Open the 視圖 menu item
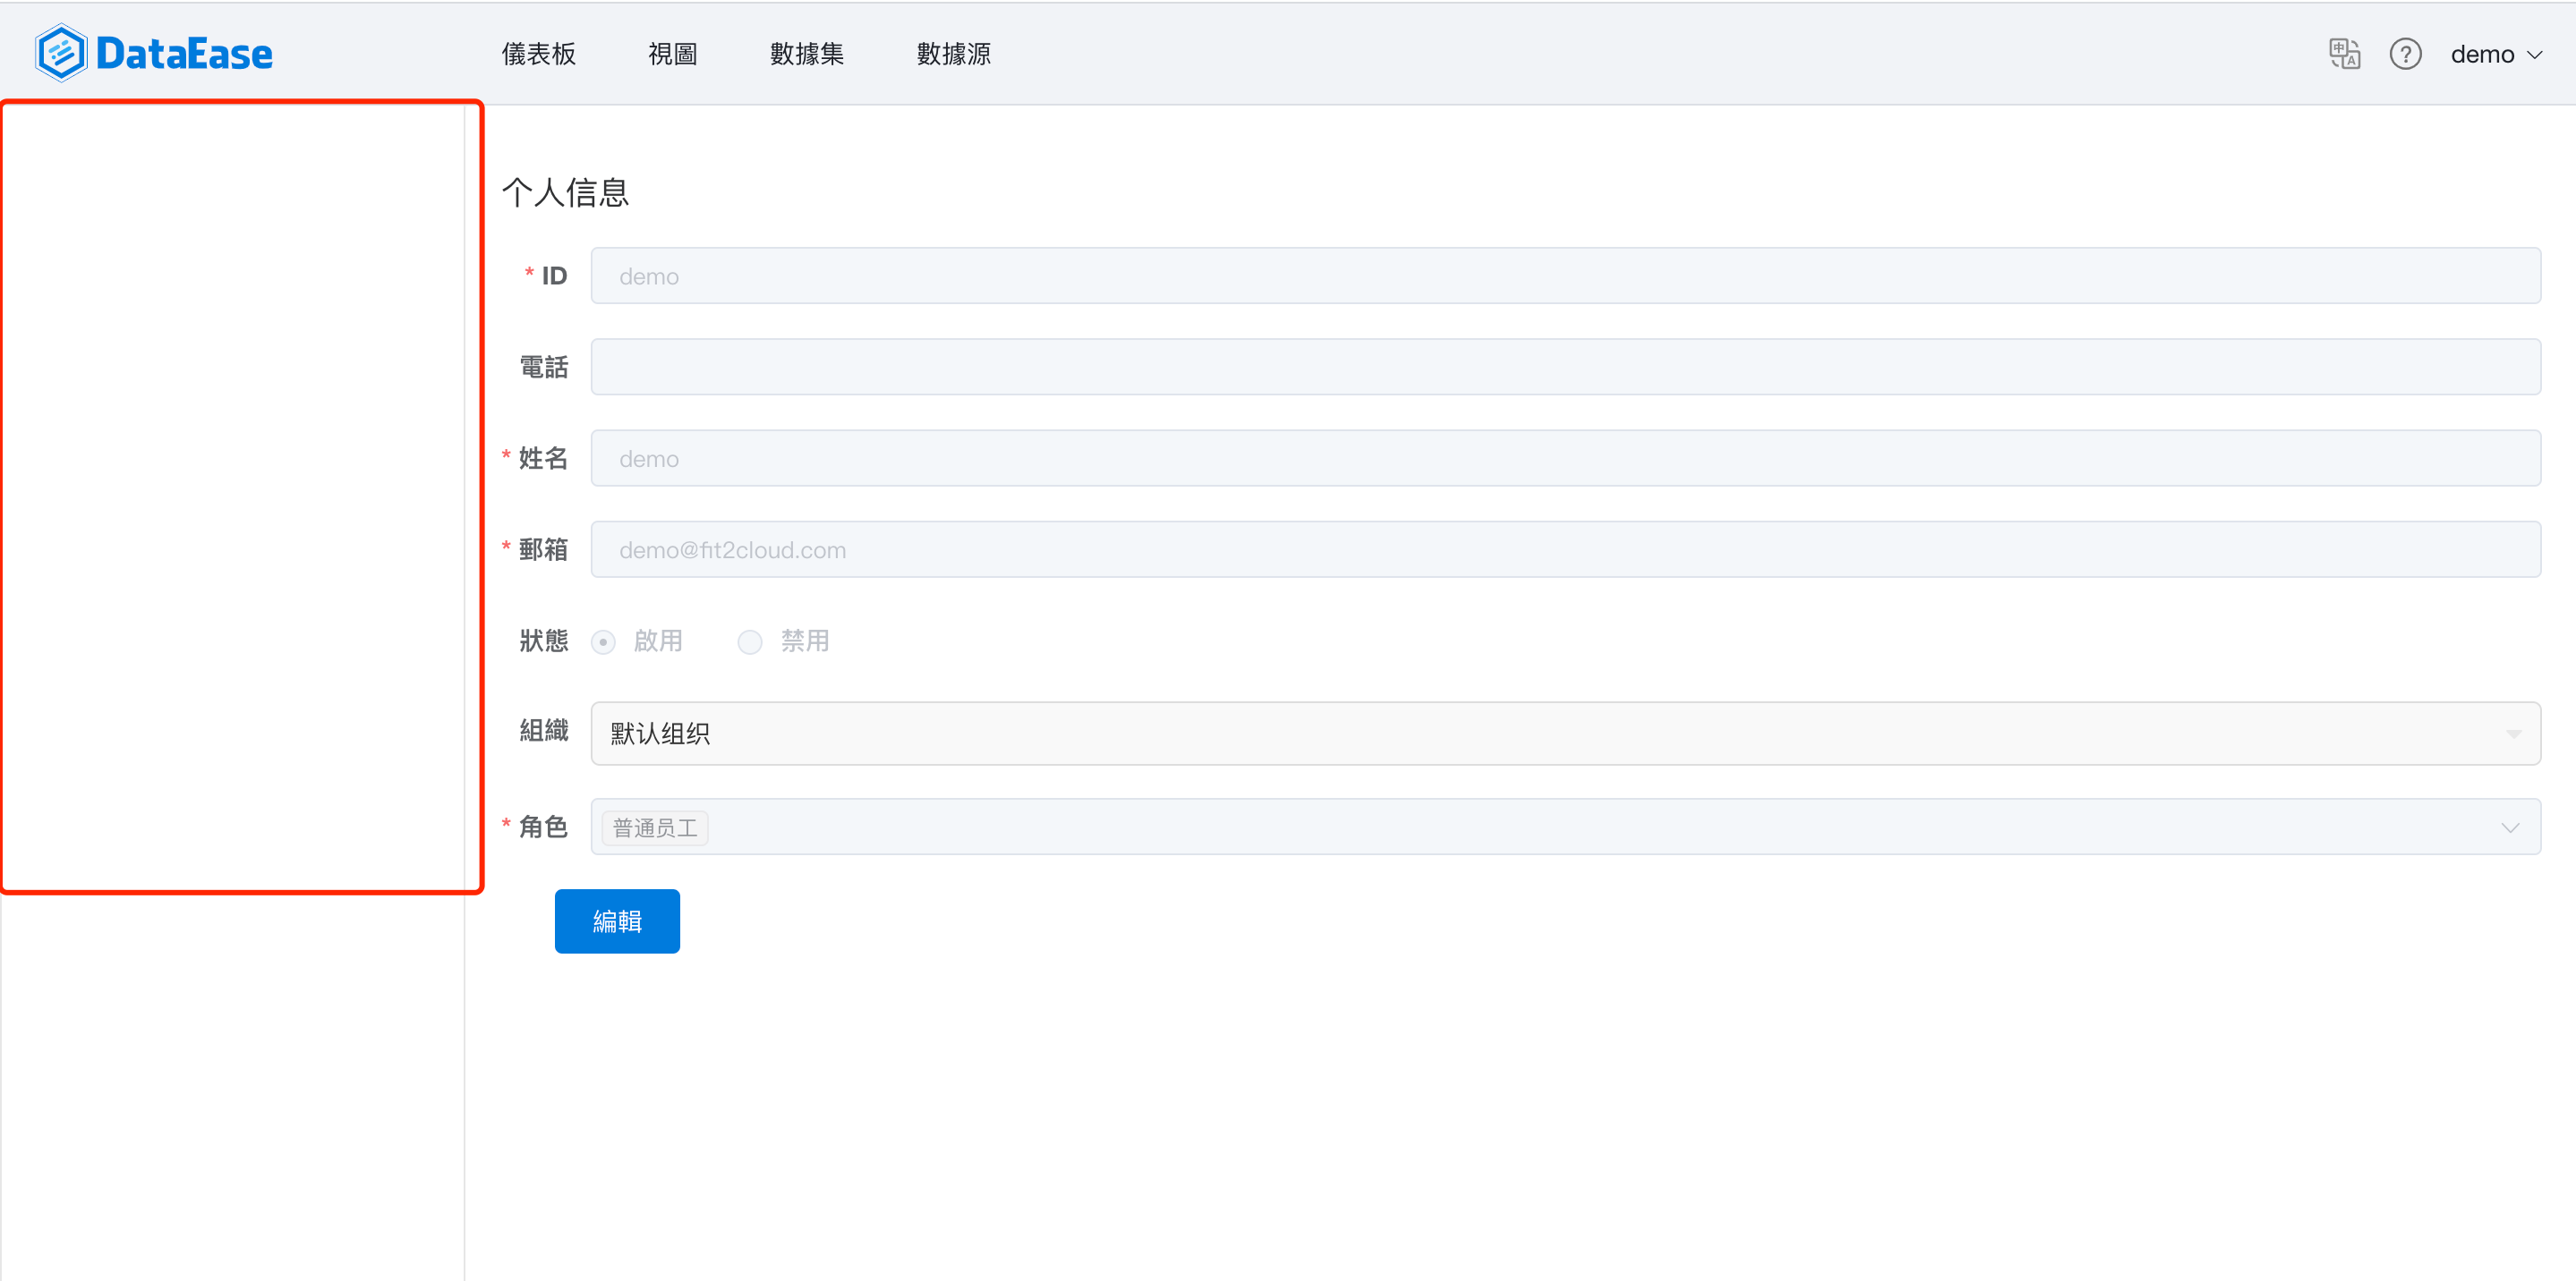This screenshot has width=2576, height=1281. click(672, 54)
